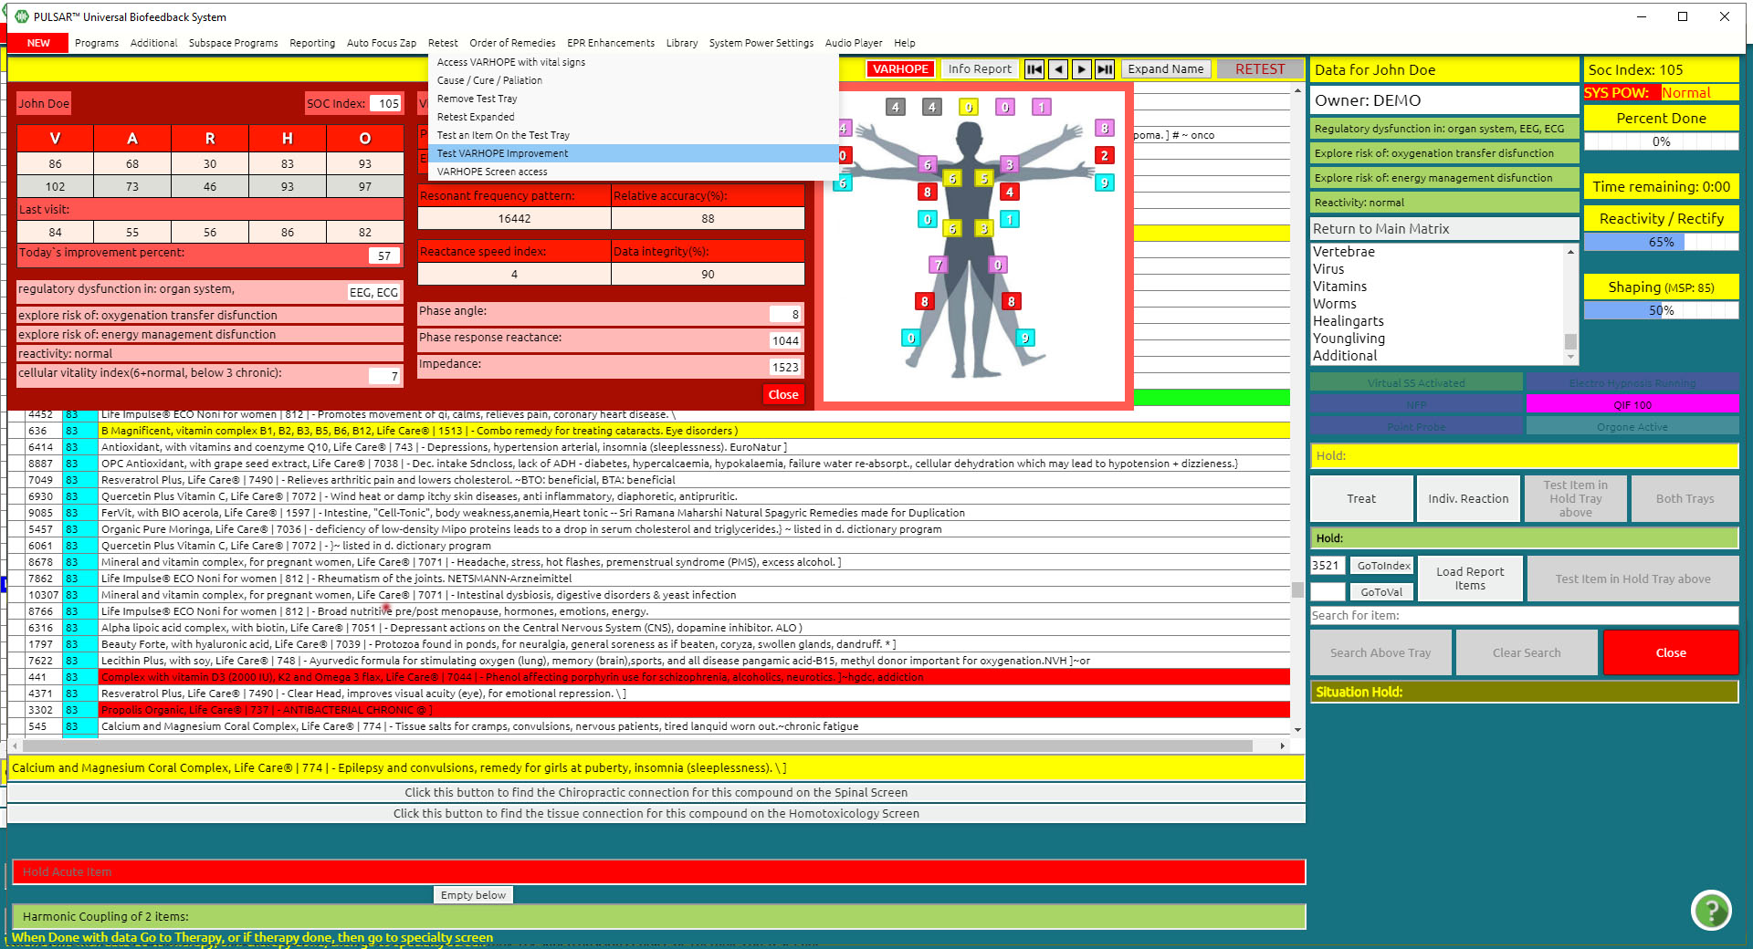Choose Test VARHOPE Improvement menu entry
The height and width of the screenshot is (949, 1753).
(x=502, y=153)
